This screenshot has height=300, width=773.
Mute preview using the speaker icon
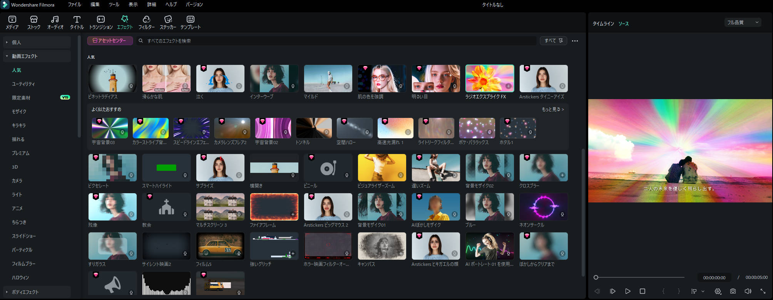(x=748, y=291)
